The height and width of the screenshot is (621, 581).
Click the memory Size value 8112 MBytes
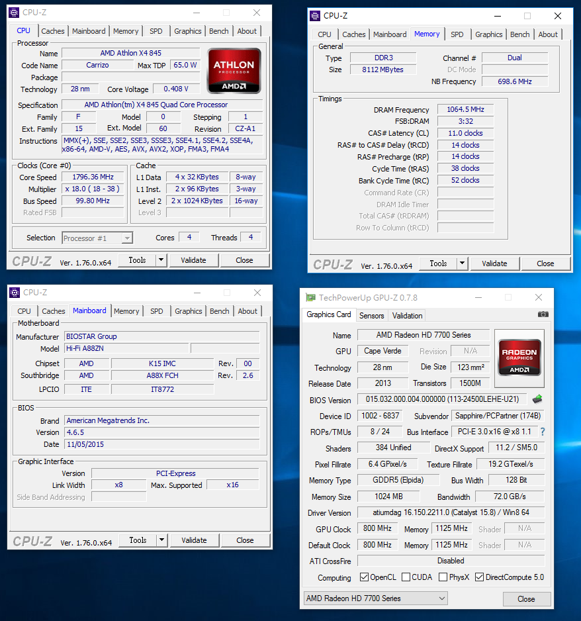(382, 70)
